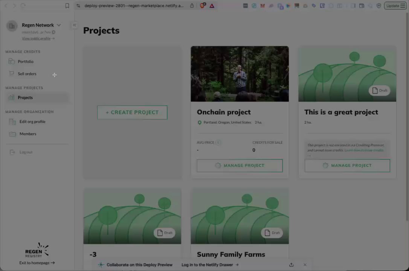Viewport: 409px width, 271px height.
Task: Click the Brave rewards triangle icon
Action: (212, 6)
